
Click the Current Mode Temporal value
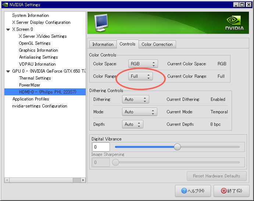219,112
